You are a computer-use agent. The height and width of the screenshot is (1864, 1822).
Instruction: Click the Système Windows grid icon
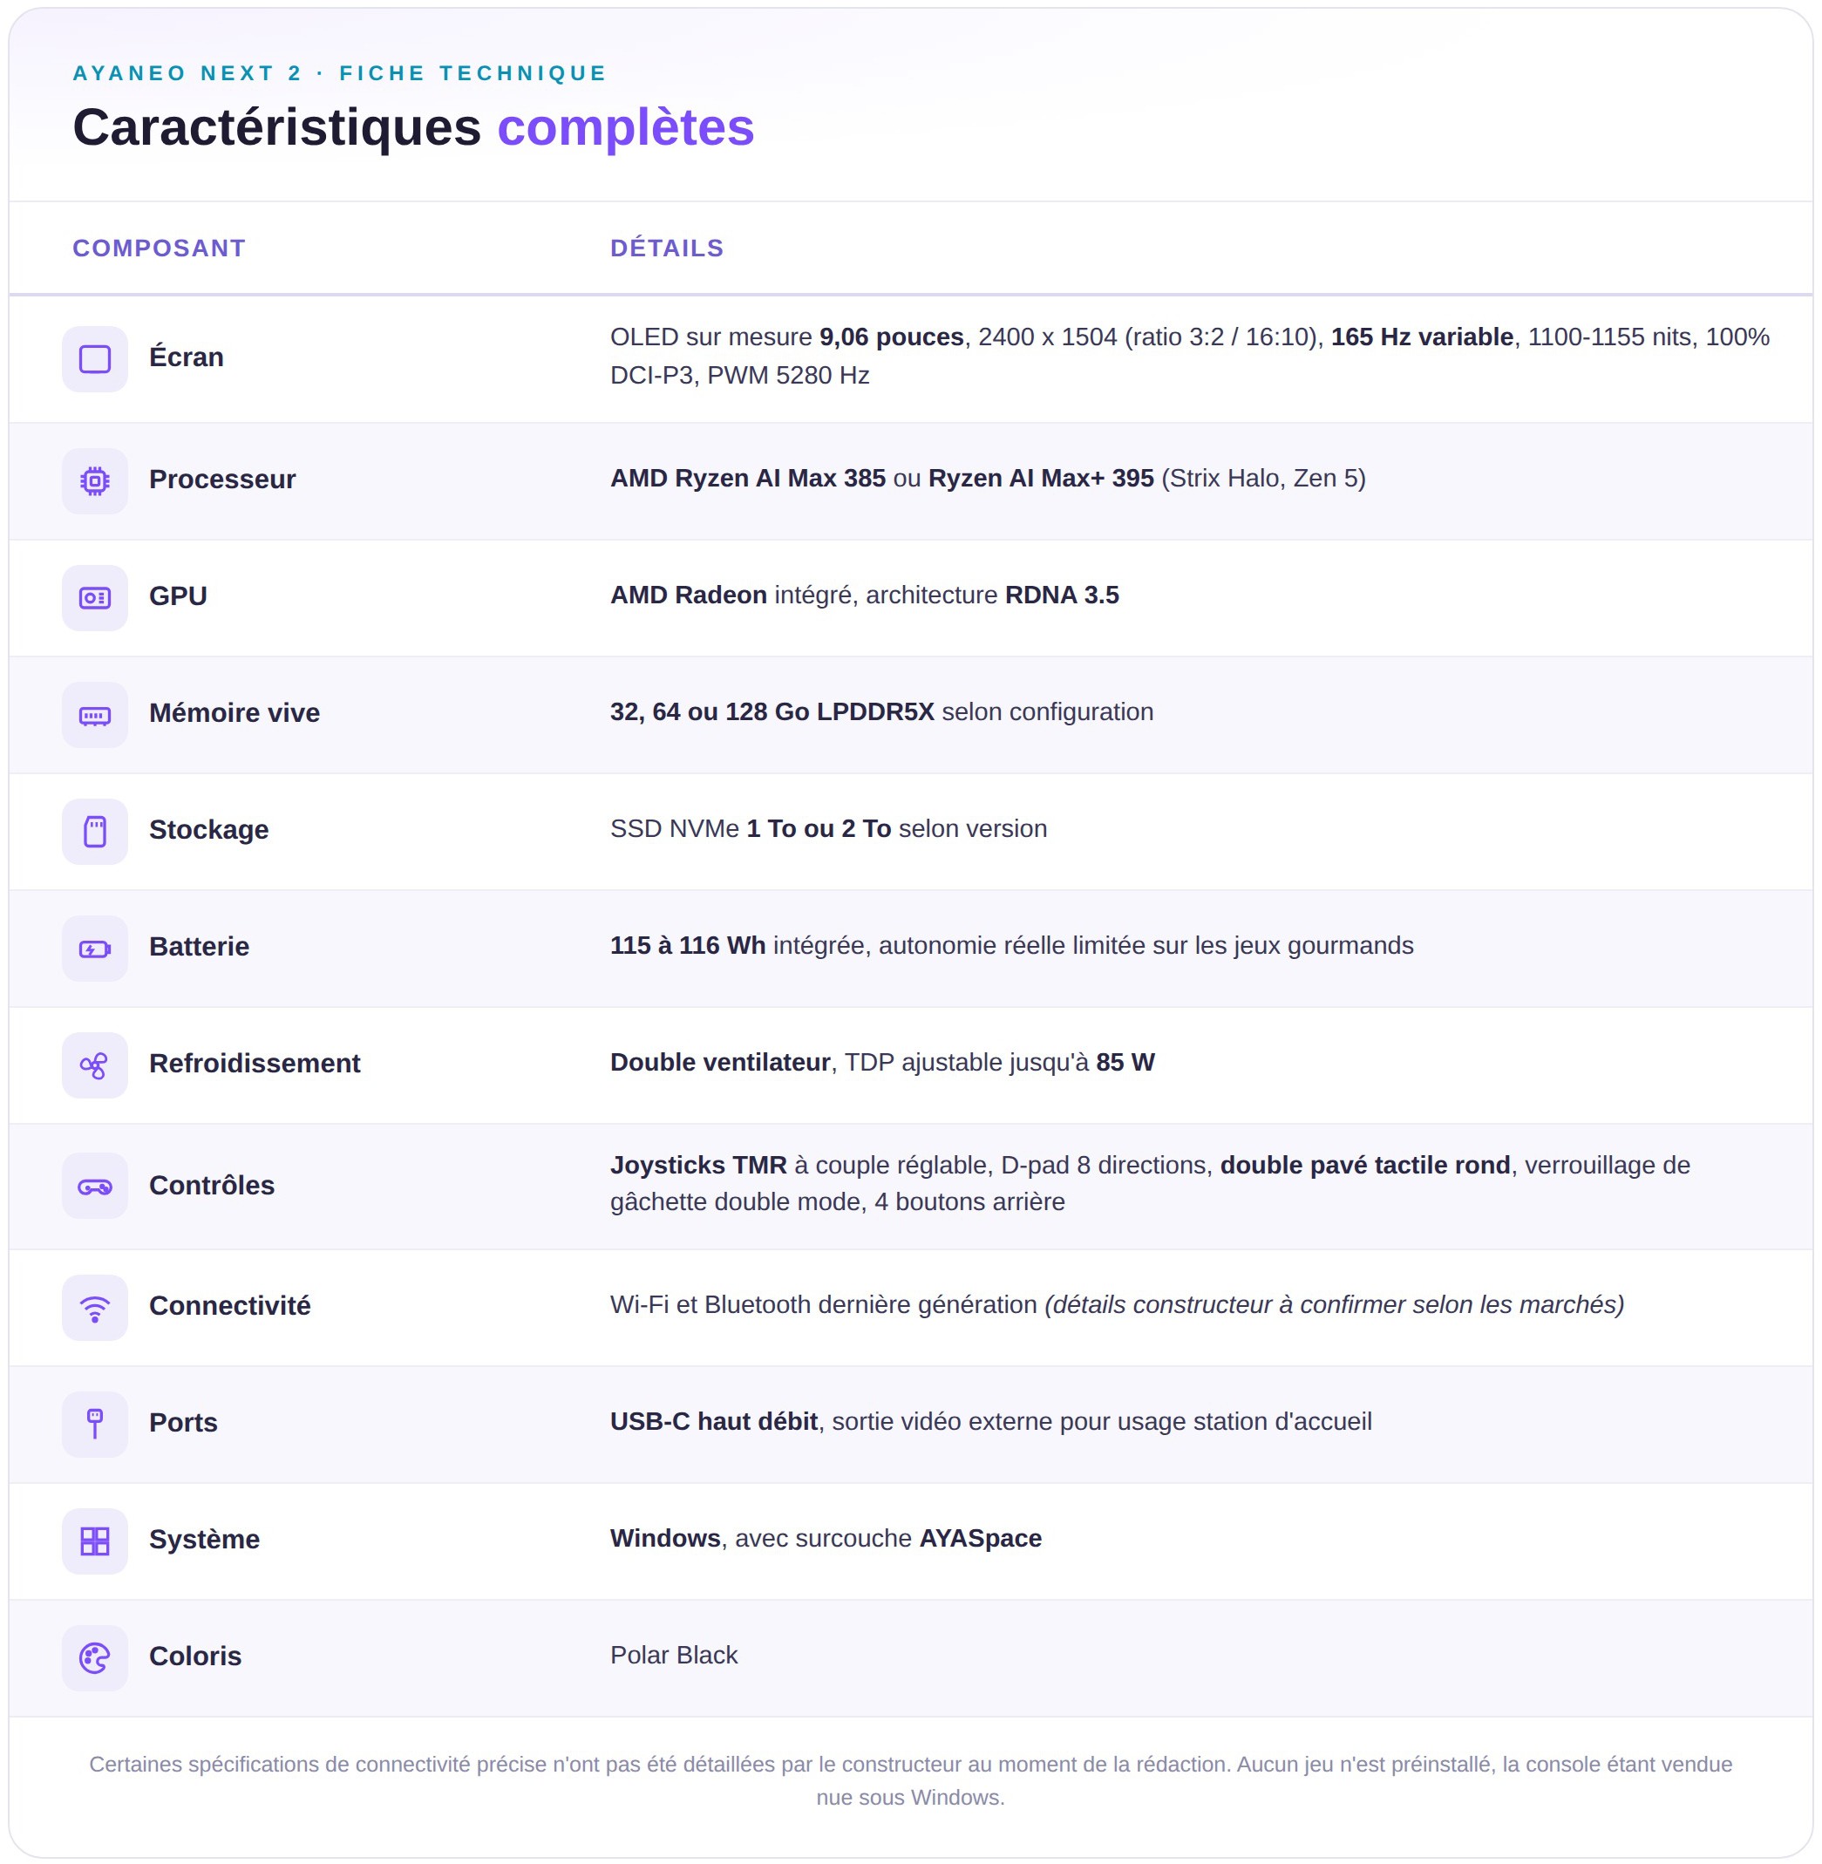click(95, 1541)
